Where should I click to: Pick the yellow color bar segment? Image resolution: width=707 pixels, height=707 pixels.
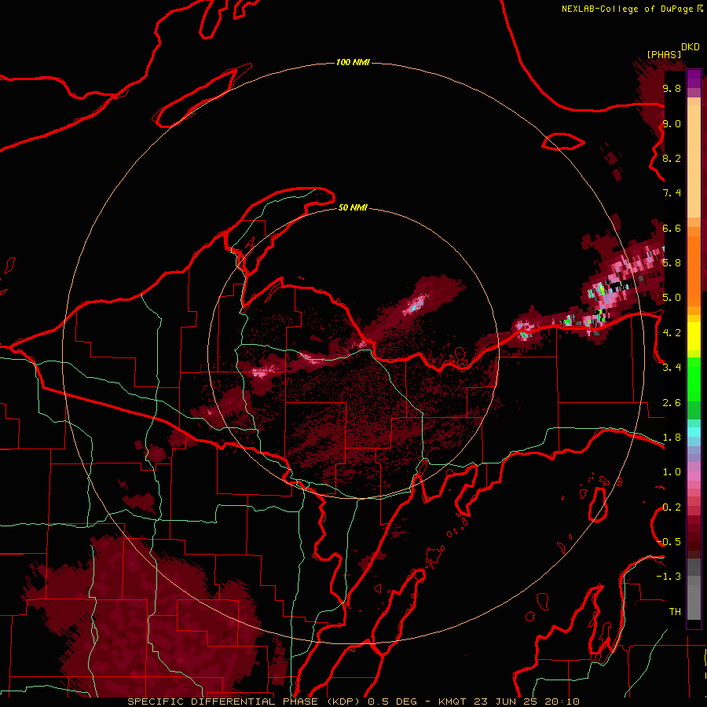pyautogui.click(x=694, y=336)
